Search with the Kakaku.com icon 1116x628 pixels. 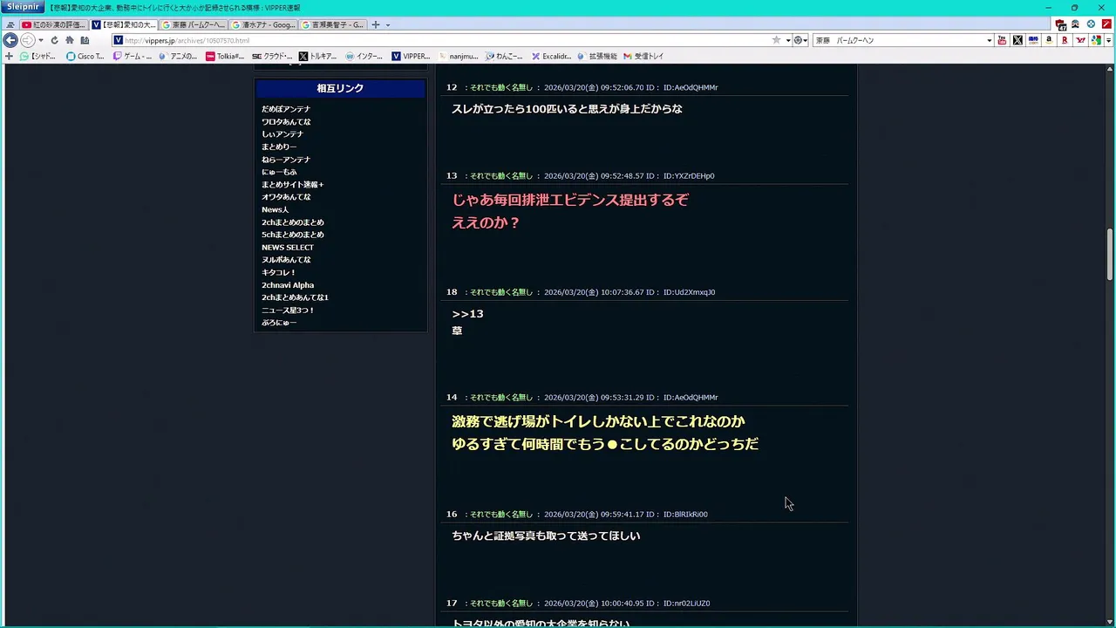click(1033, 40)
